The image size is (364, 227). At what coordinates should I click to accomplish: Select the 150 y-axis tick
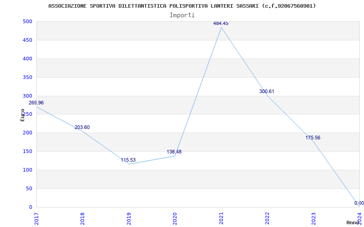[27, 151]
